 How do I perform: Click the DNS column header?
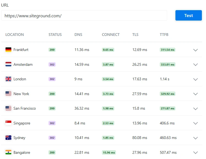point(78,35)
